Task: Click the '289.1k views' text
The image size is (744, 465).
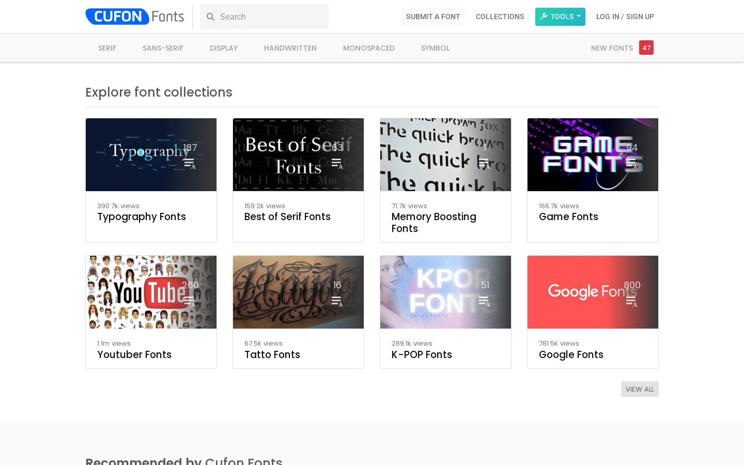Action: pos(412,343)
